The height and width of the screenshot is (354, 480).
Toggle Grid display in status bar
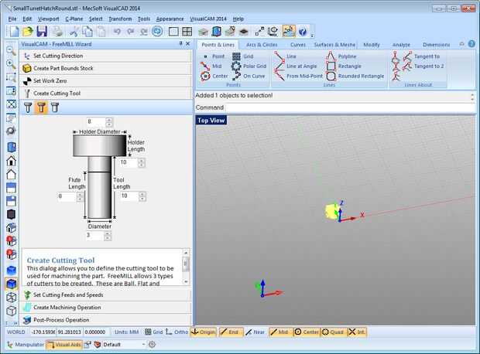coord(153,332)
